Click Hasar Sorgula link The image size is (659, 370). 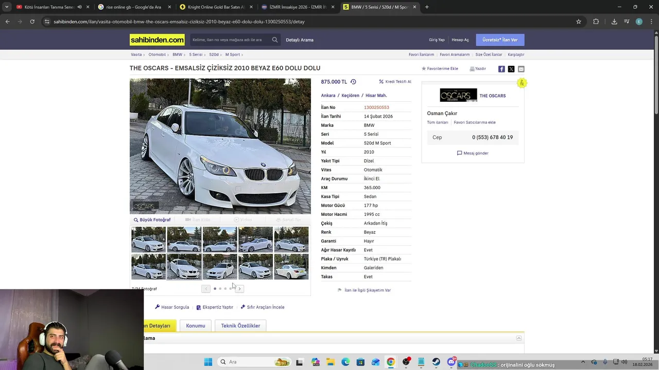[x=172, y=307]
